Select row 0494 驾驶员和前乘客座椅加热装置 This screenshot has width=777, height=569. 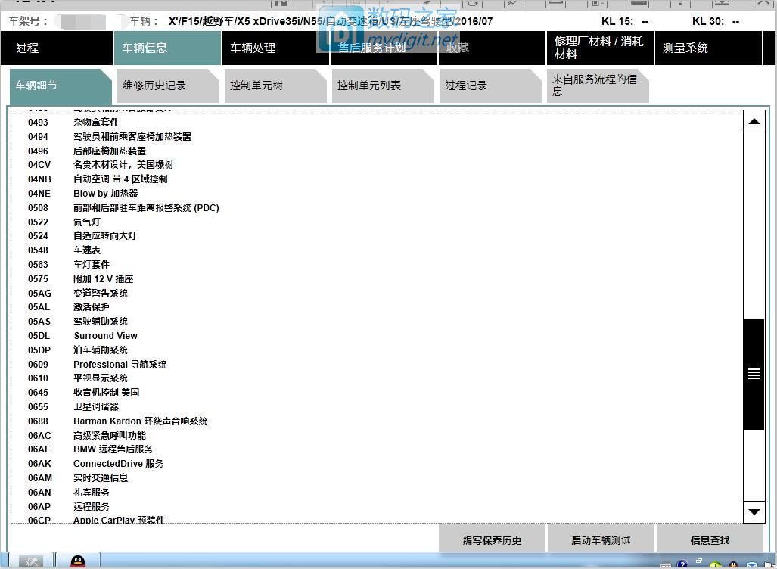click(x=110, y=136)
